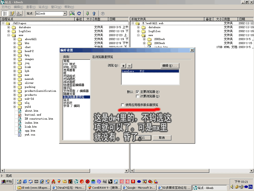Click the help question mark icon
The width and height of the screenshot is (254, 191).
pyautogui.click(x=103, y=13)
